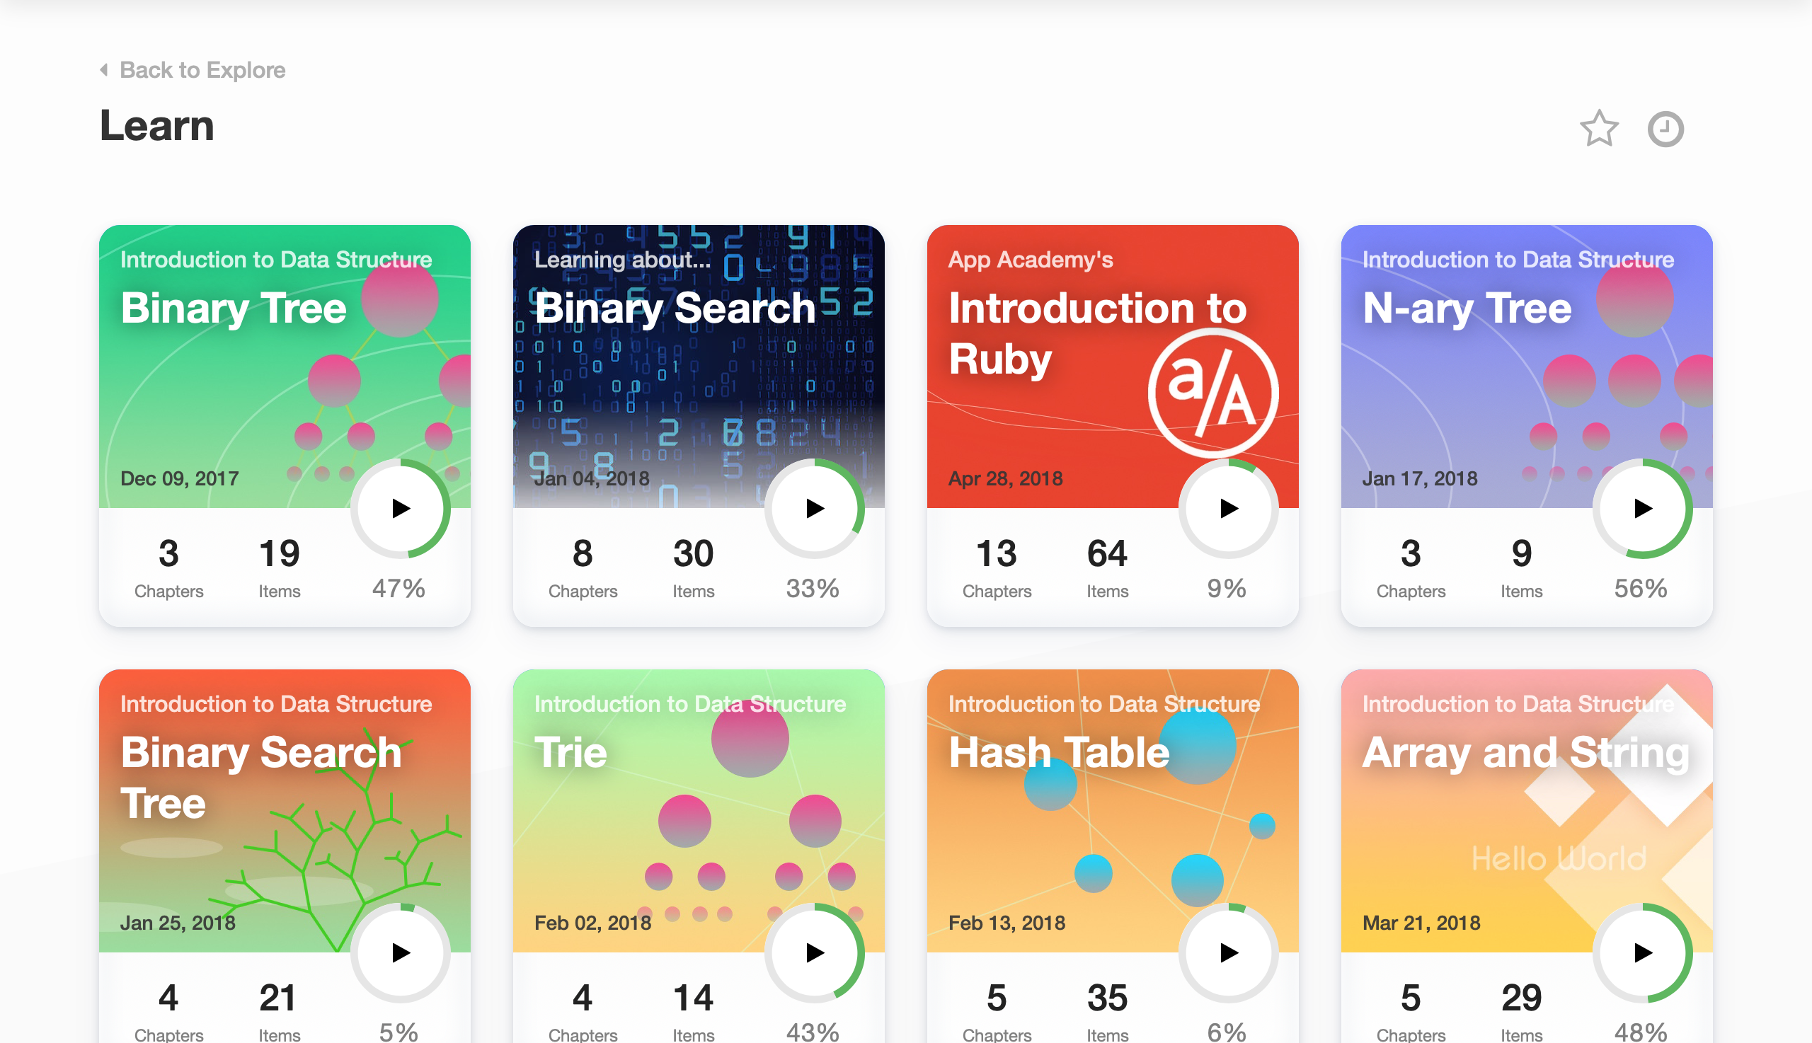Open the history clock icon
Screen dimensions: 1812x1043
[1665, 129]
